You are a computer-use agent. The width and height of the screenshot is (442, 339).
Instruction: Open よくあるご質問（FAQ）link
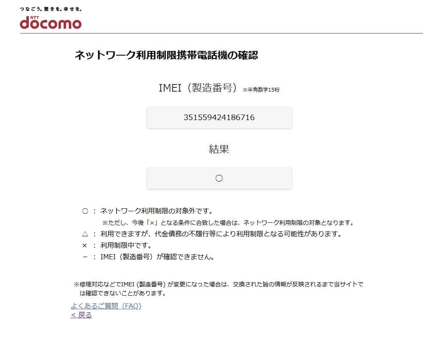coord(107,305)
